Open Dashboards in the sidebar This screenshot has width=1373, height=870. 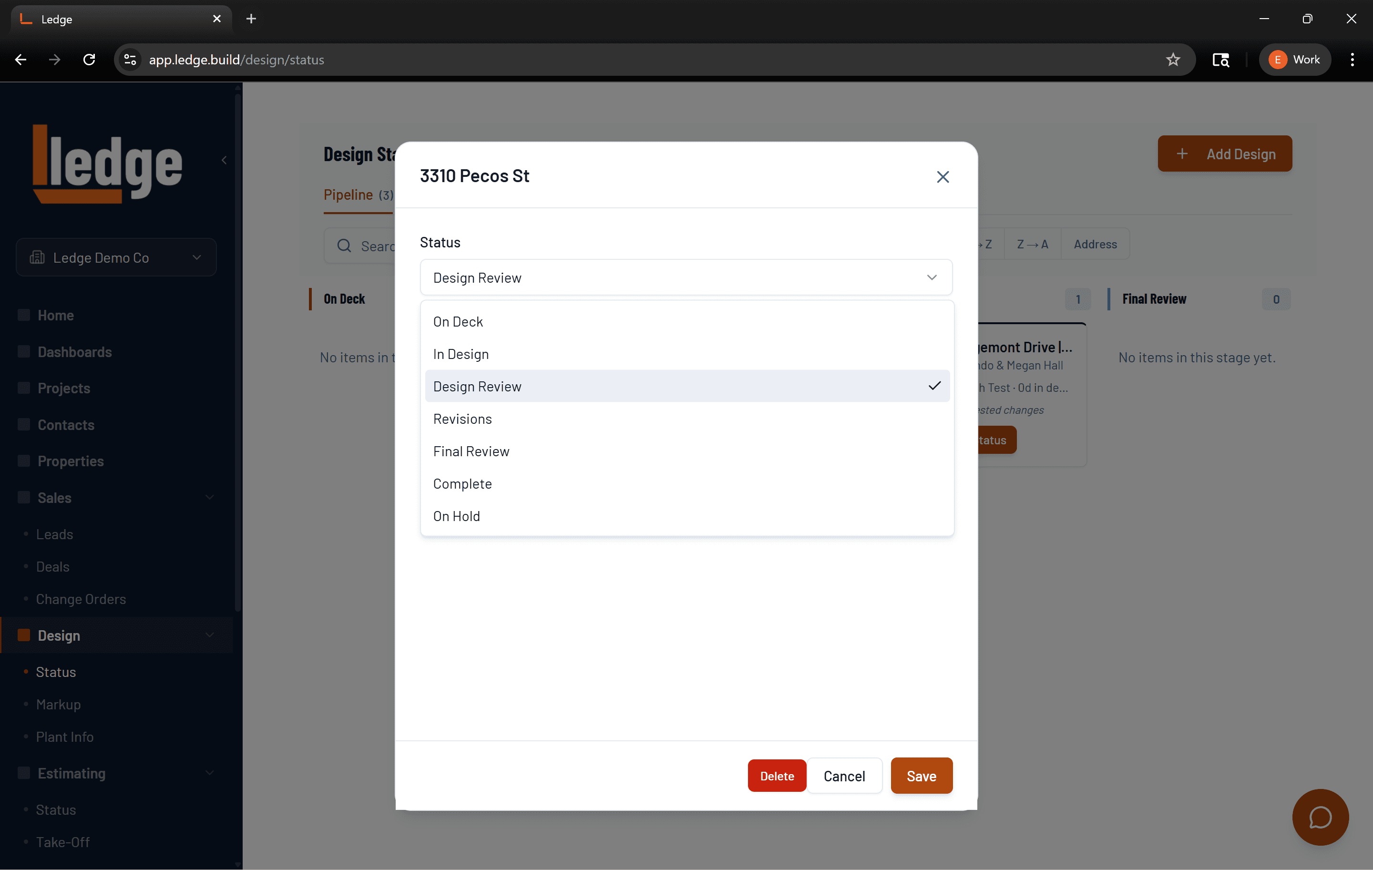tap(75, 352)
